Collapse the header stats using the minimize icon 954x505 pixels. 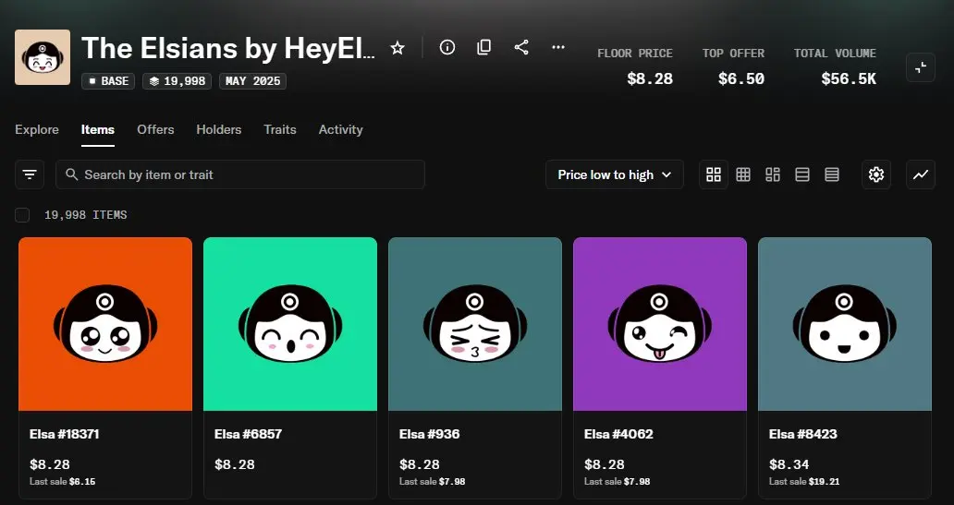click(921, 67)
